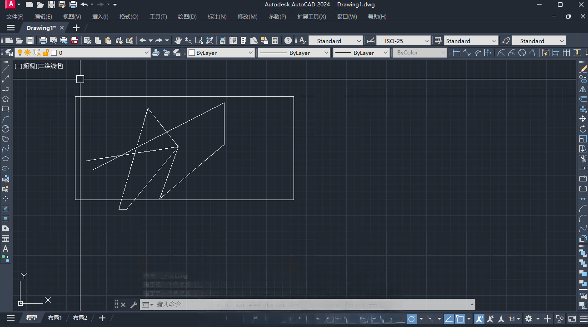
Task: Click the Linear dimension icon
Action: point(457,53)
